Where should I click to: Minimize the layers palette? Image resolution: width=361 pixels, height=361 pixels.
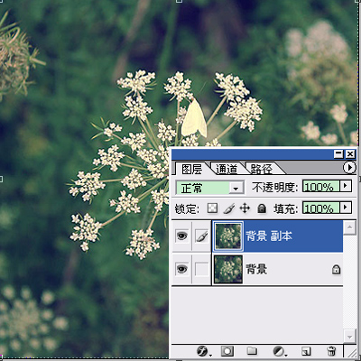click(338, 154)
